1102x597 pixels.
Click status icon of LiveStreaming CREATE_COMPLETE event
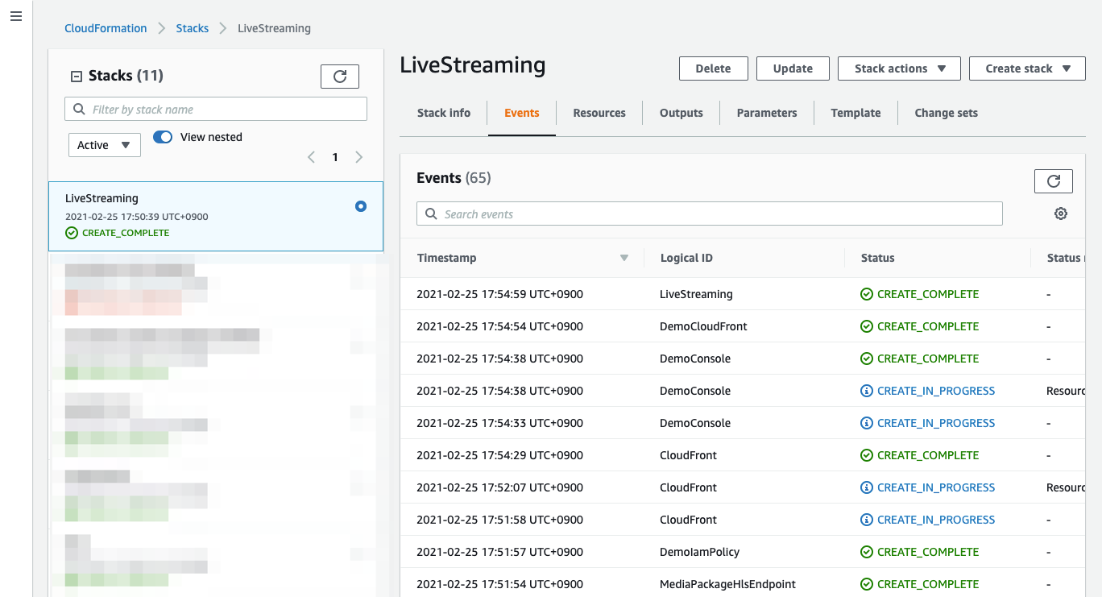click(867, 294)
